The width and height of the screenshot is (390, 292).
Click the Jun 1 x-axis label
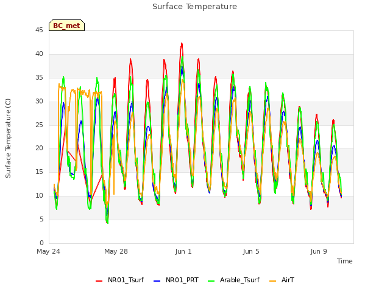[183, 251]
